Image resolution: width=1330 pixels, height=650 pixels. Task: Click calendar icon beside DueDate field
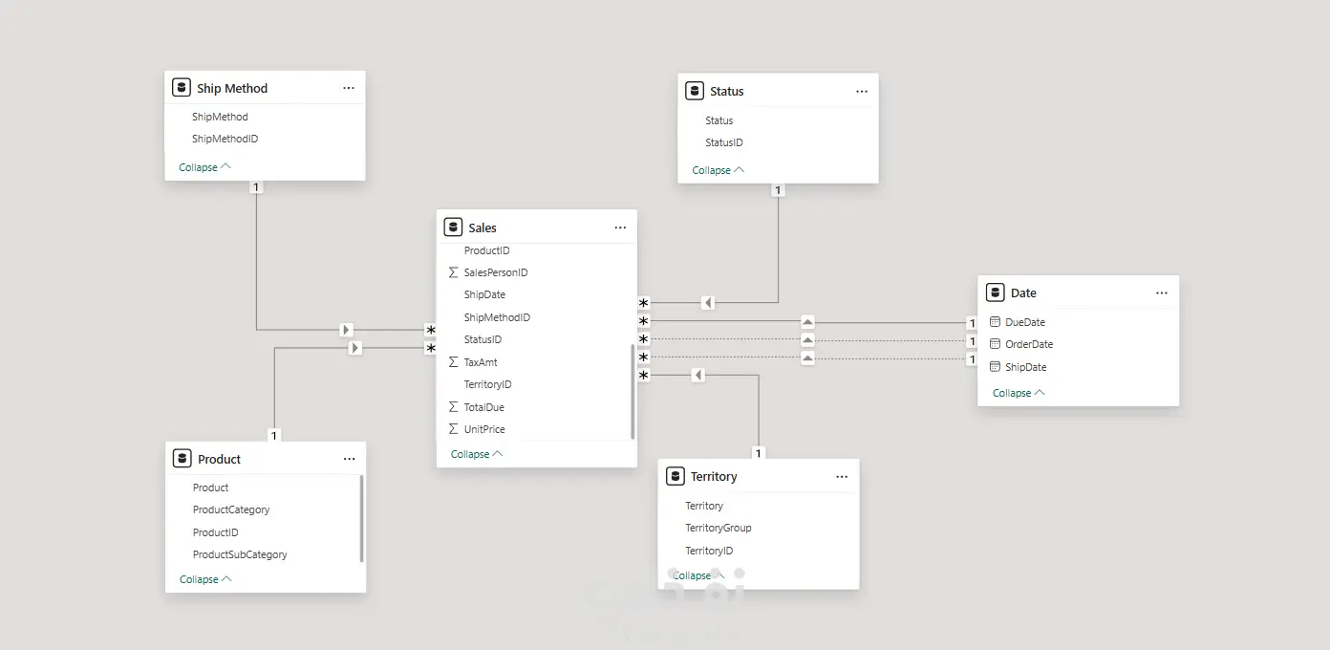pos(995,322)
